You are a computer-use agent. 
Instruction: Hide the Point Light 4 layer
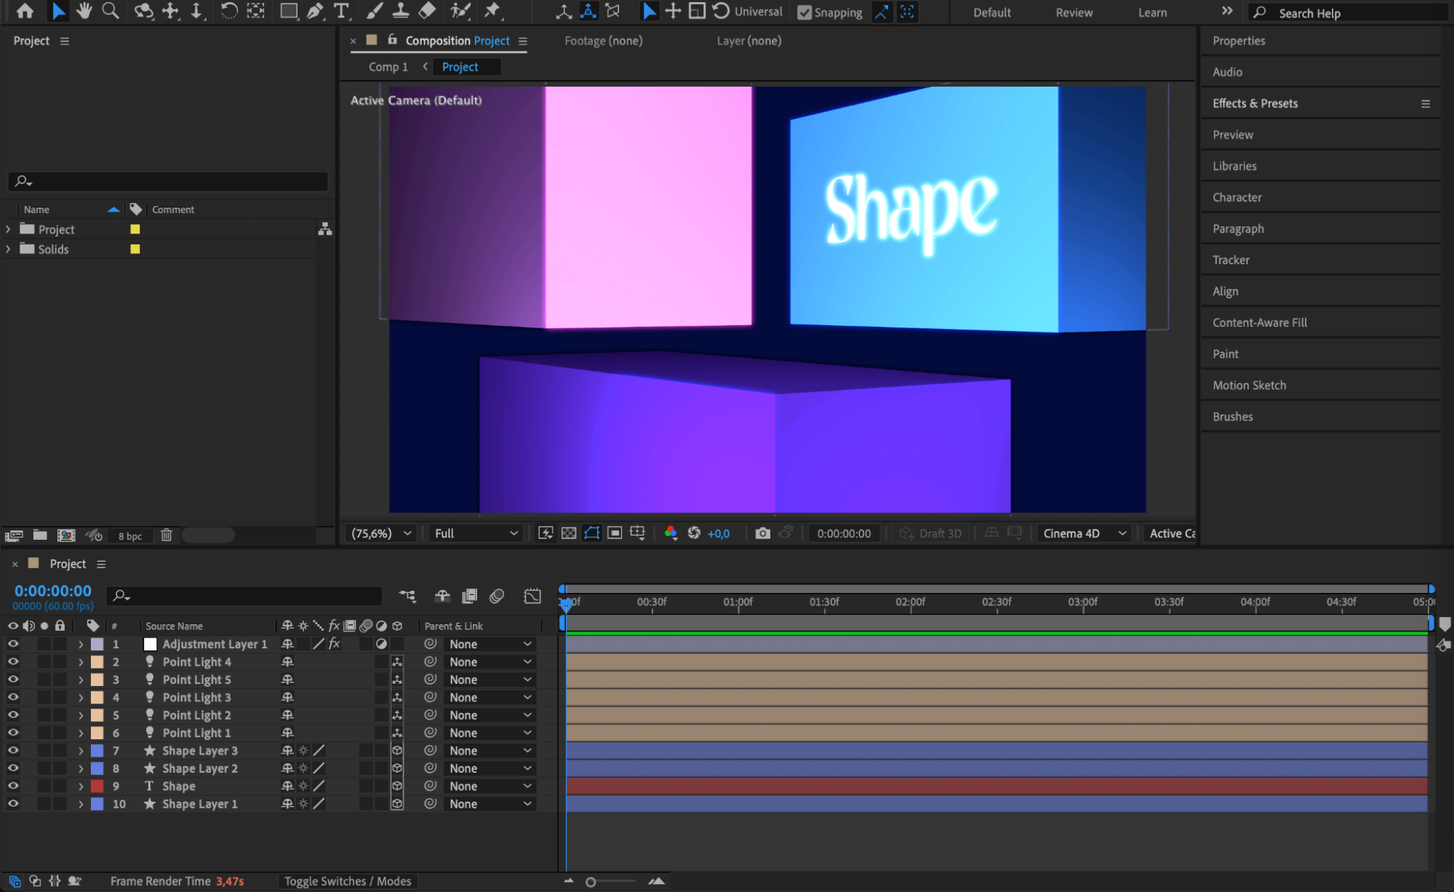click(13, 661)
